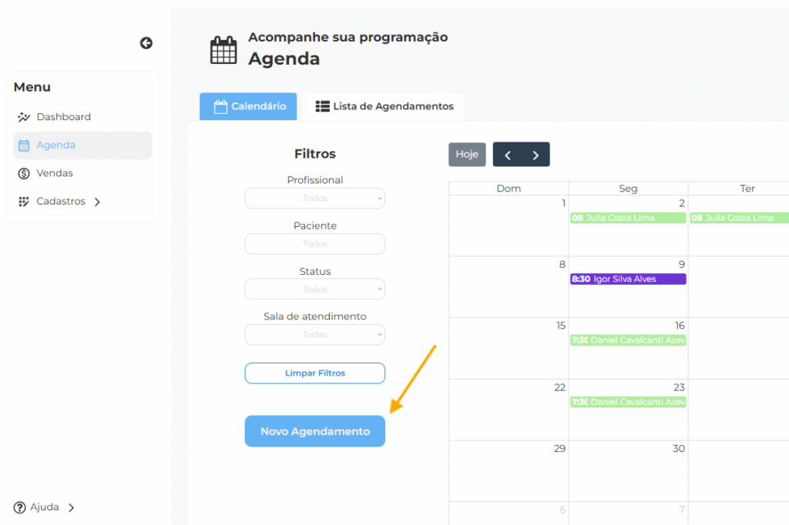This screenshot has width=789, height=525.
Task: Open the Profissional filter dropdown
Action: (314, 199)
